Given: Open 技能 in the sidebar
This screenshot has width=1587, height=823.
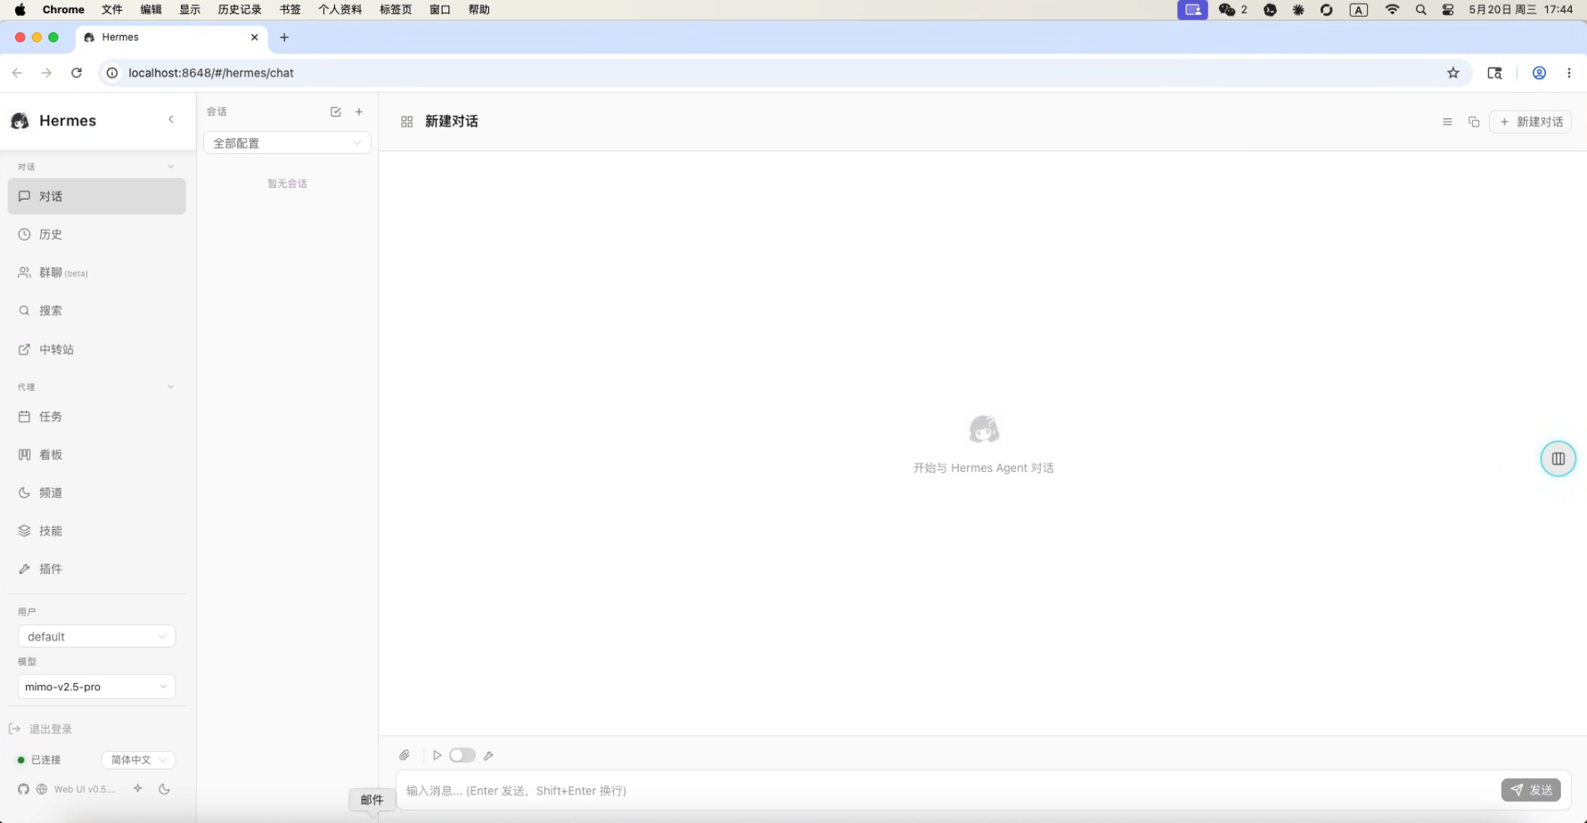Looking at the screenshot, I should tap(96, 531).
